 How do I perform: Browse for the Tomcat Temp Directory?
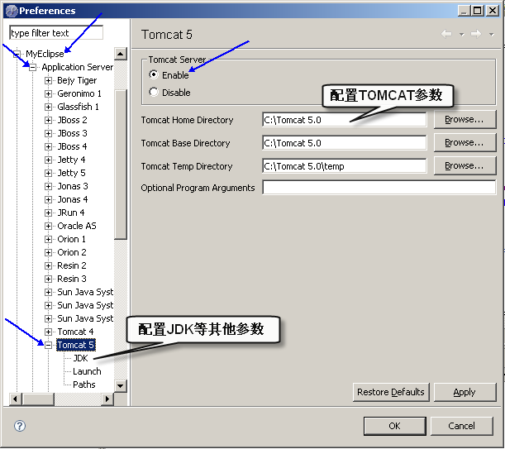tap(465, 166)
